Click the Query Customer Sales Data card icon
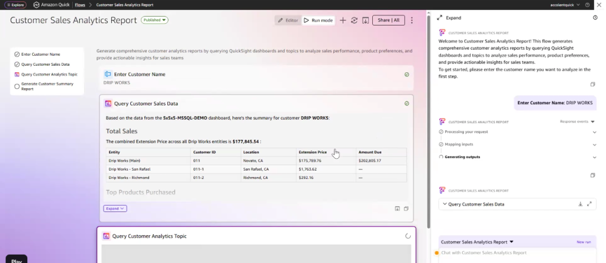The width and height of the screenshot is (606, 263). click(108, 104)
